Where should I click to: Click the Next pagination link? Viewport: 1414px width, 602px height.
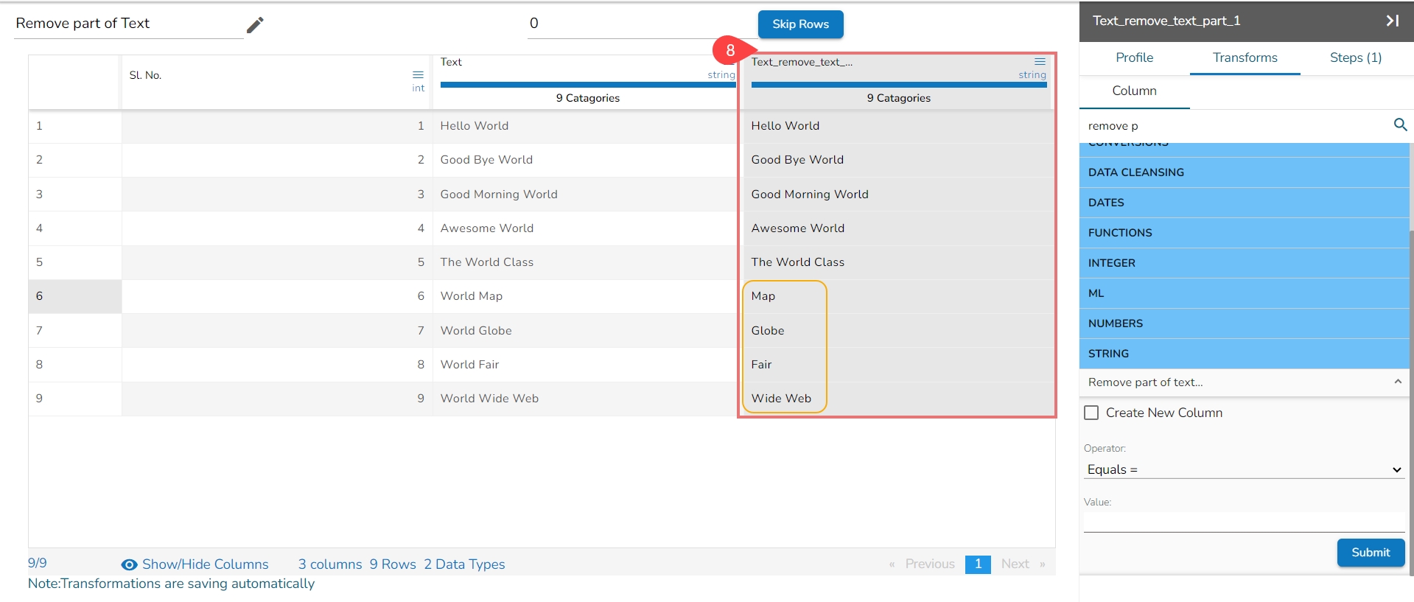point(1015,564)
